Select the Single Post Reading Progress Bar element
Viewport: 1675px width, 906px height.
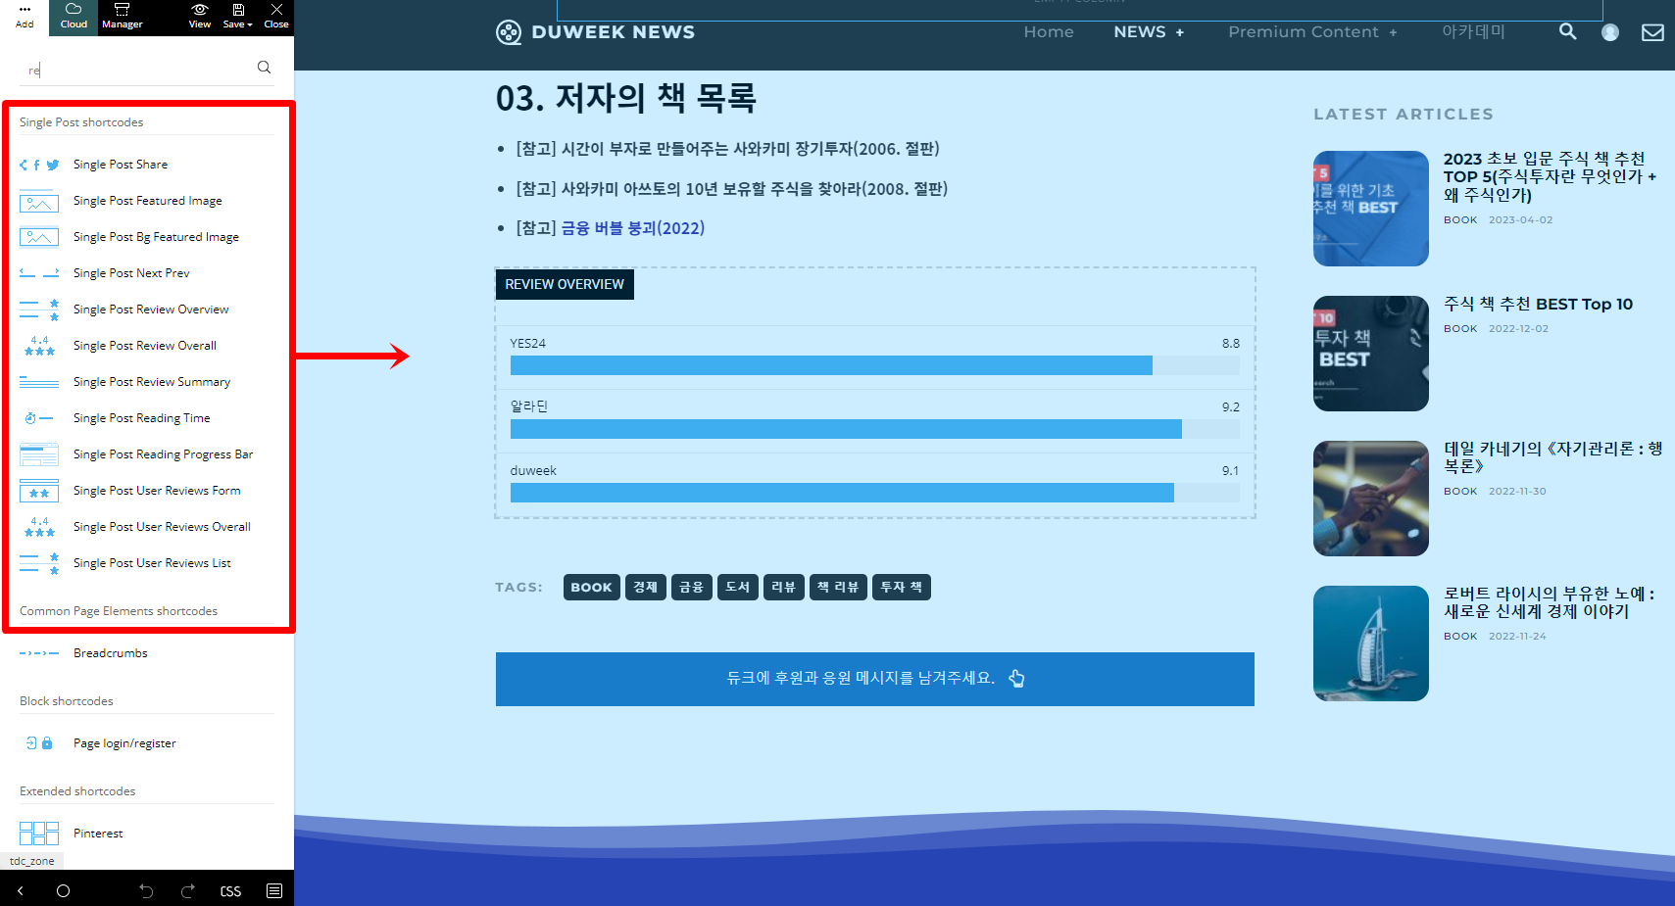[x=147, y=454]
